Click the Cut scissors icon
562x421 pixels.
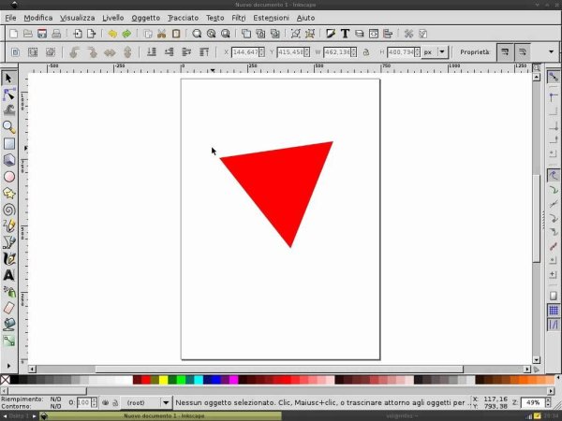coord(162,34)
